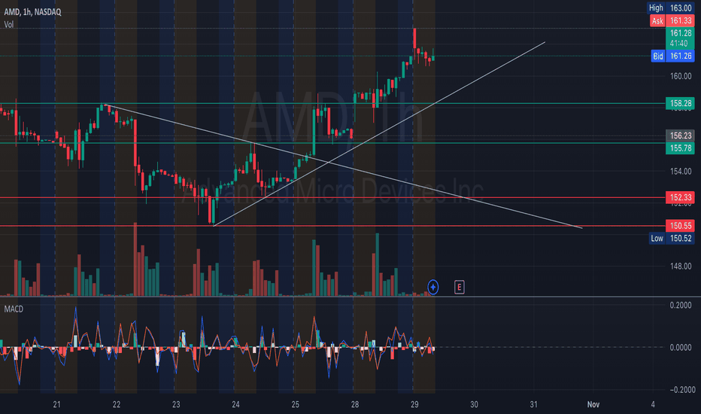This screenshot has height=414, width=701.
Task: Click the Ask 161.33 price label
Action: 672,20
